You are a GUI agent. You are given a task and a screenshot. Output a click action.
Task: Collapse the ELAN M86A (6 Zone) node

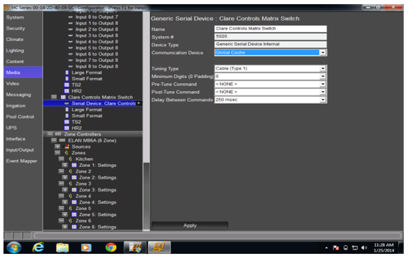[54, 140]
